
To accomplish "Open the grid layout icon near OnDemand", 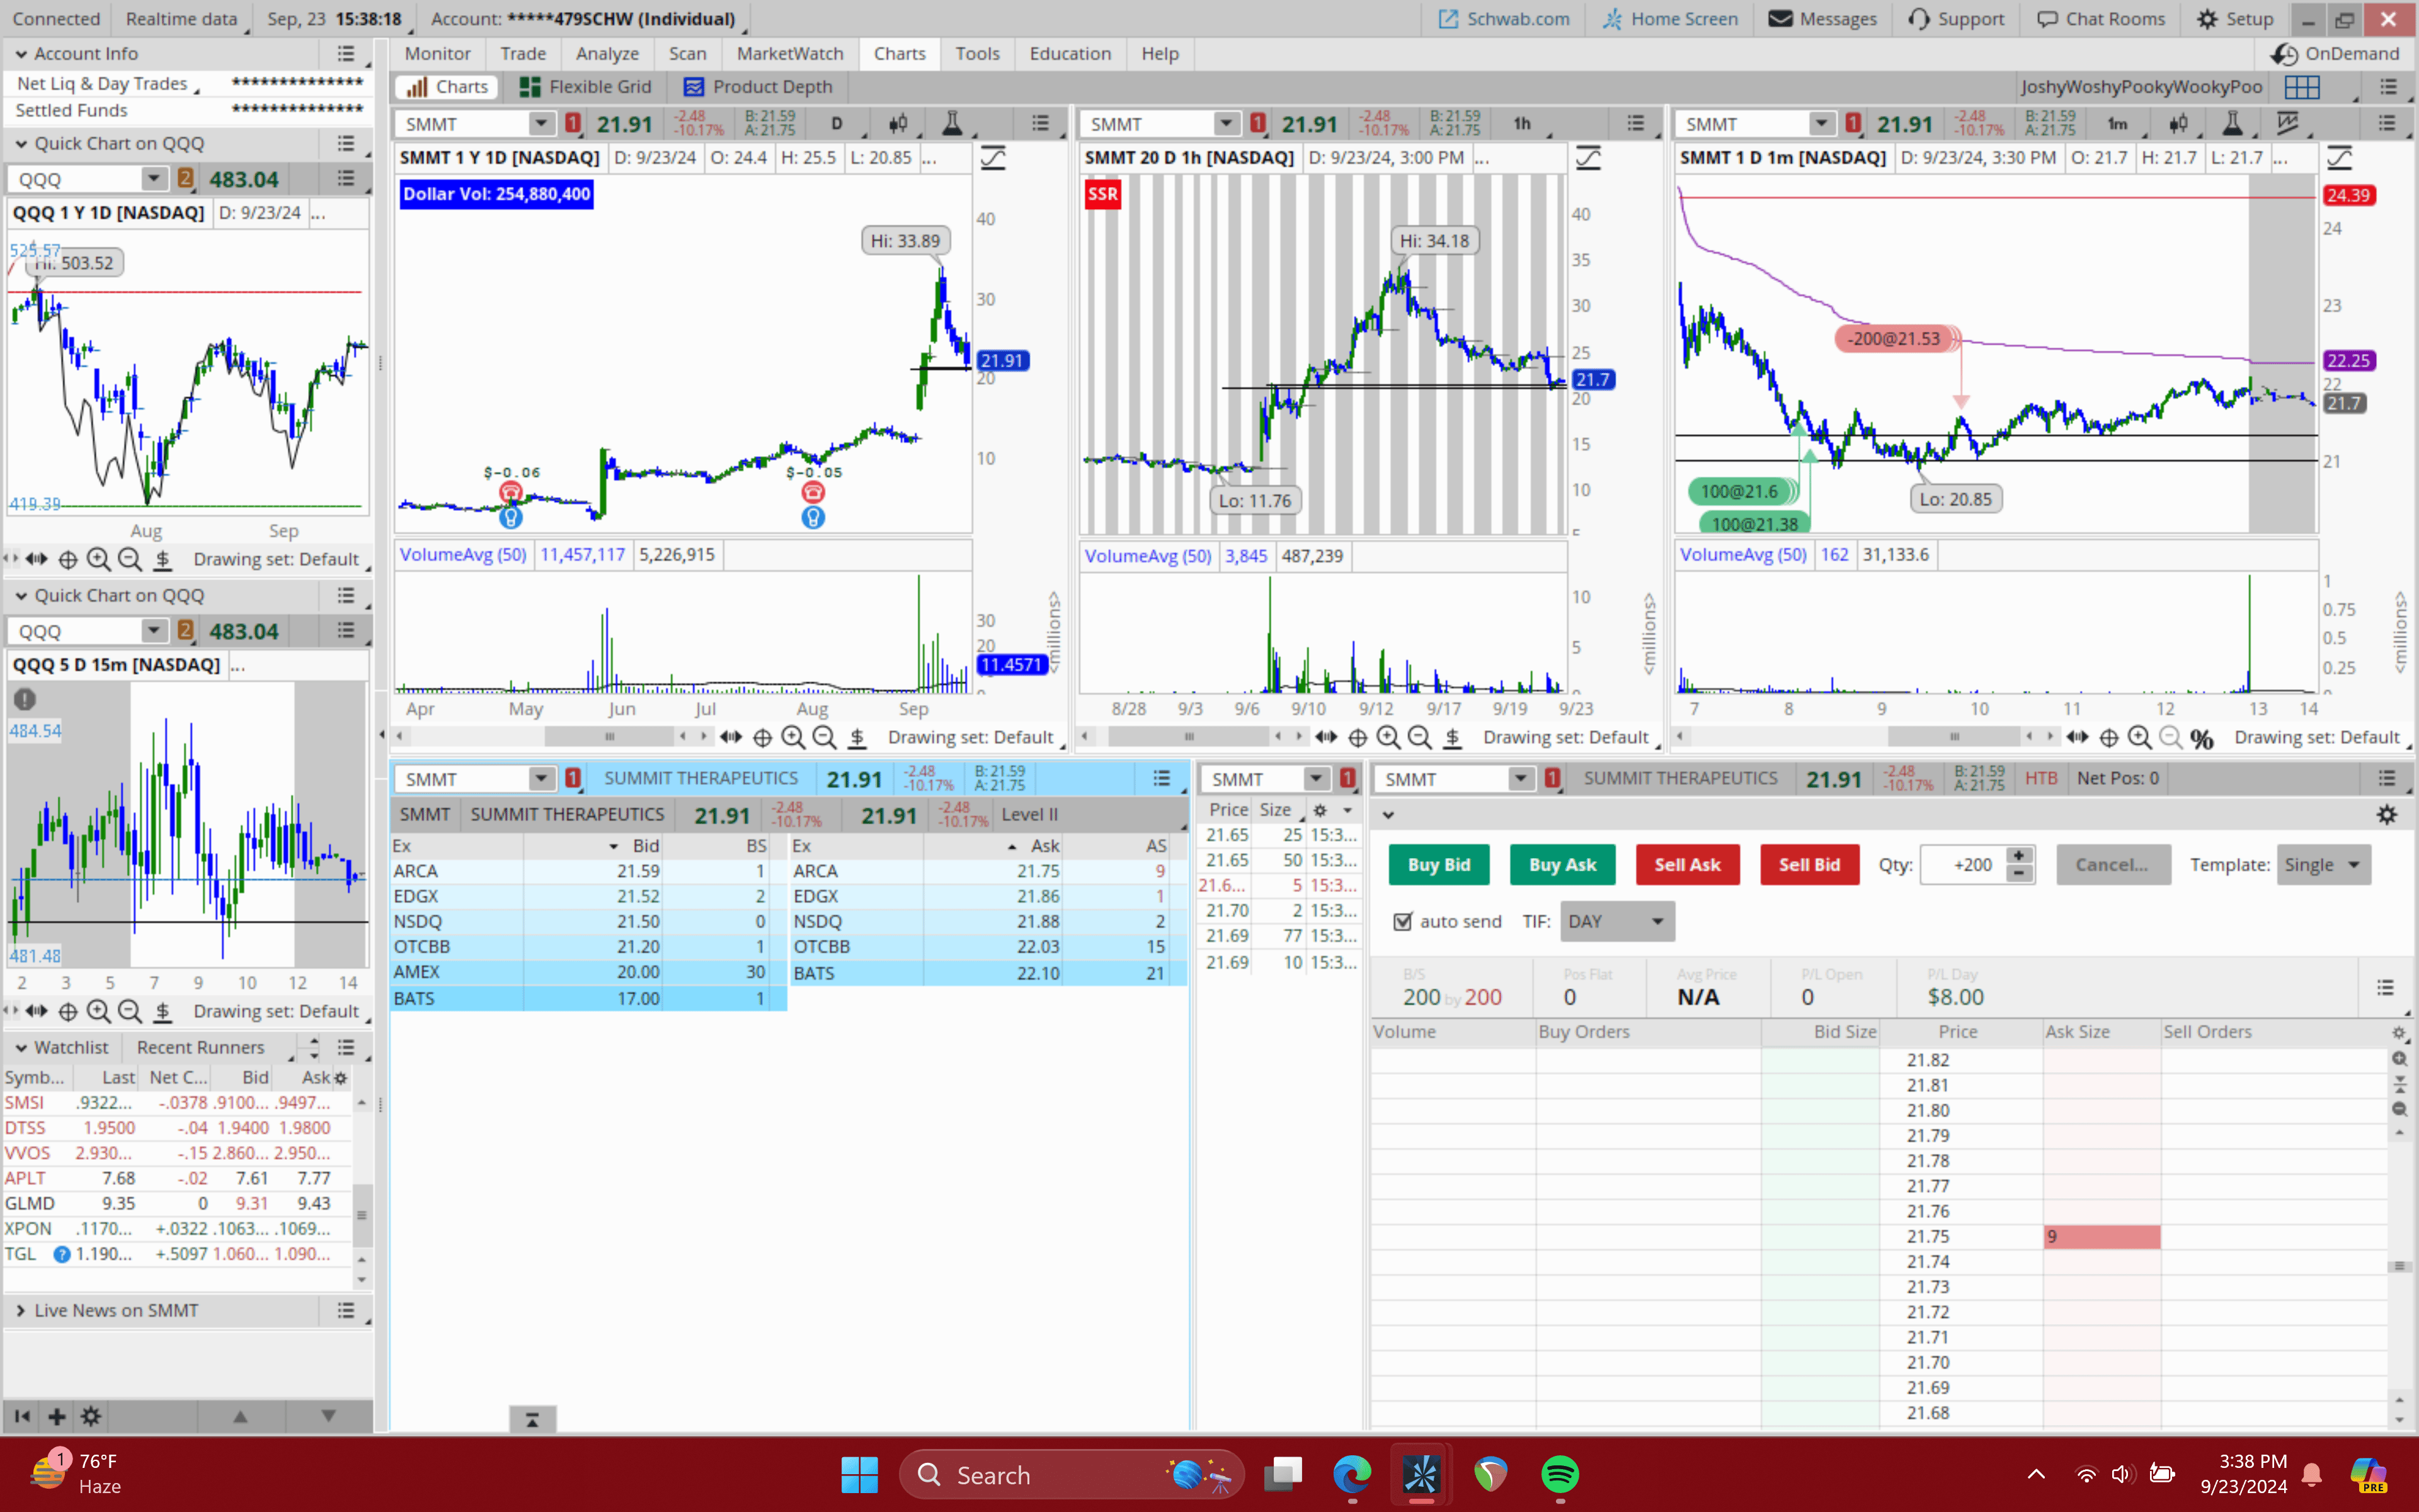I will (x=2301, y=87).
